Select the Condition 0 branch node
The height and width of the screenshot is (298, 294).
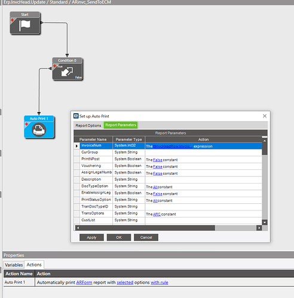coord(68,69)
